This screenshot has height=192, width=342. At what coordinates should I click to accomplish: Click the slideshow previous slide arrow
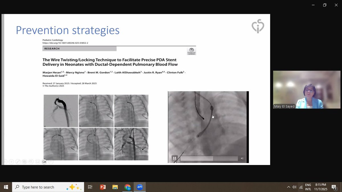(x=5, y=162)
